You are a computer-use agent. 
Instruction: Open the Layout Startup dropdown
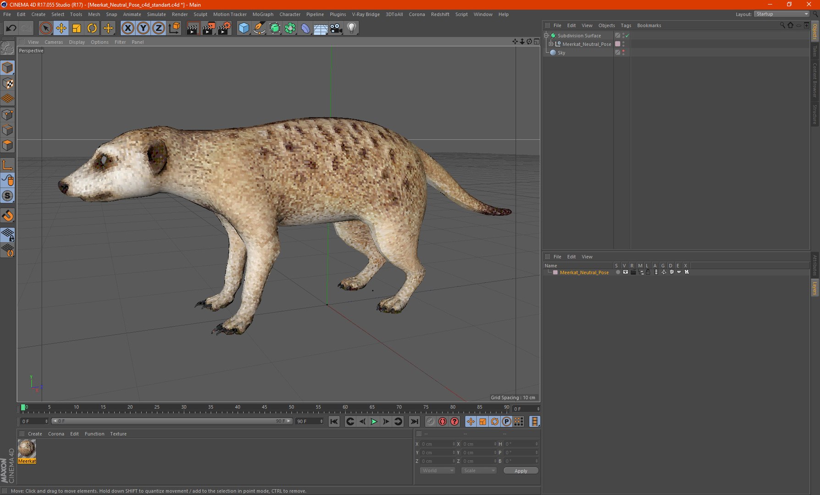pos(781,14)
